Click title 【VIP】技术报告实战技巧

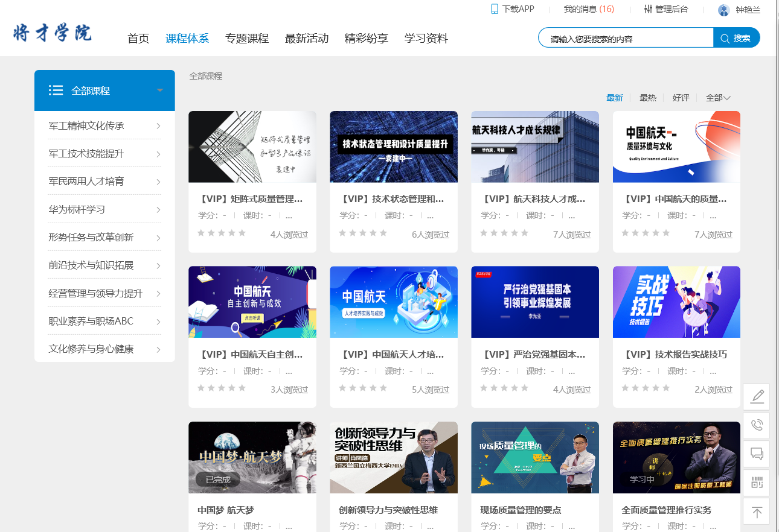[x=675, y=355]
